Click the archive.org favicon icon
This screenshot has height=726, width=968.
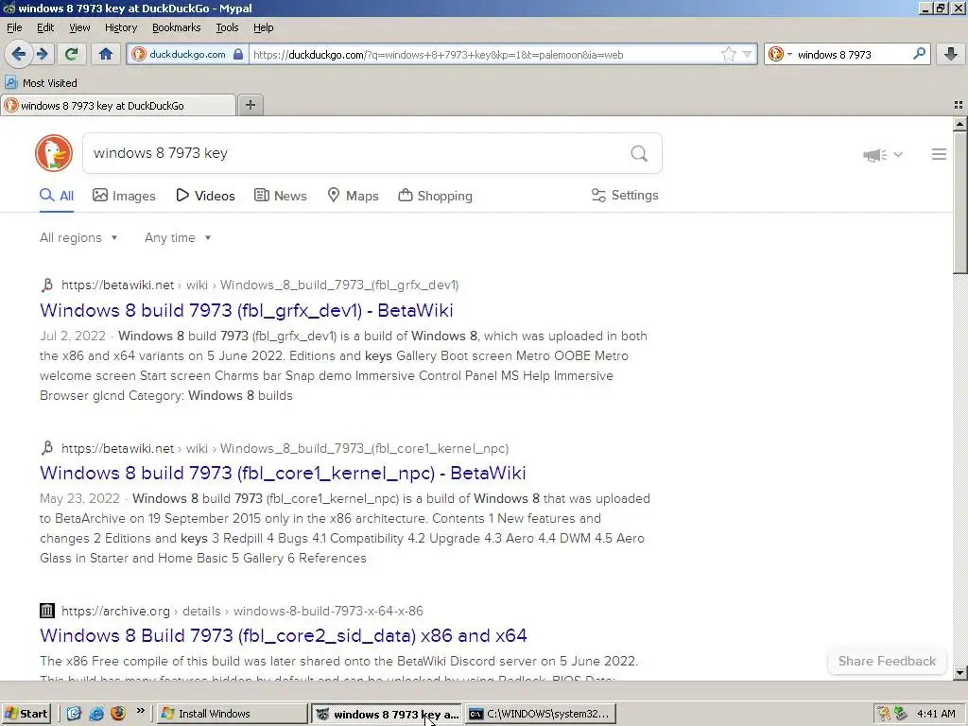click(47, 611)
